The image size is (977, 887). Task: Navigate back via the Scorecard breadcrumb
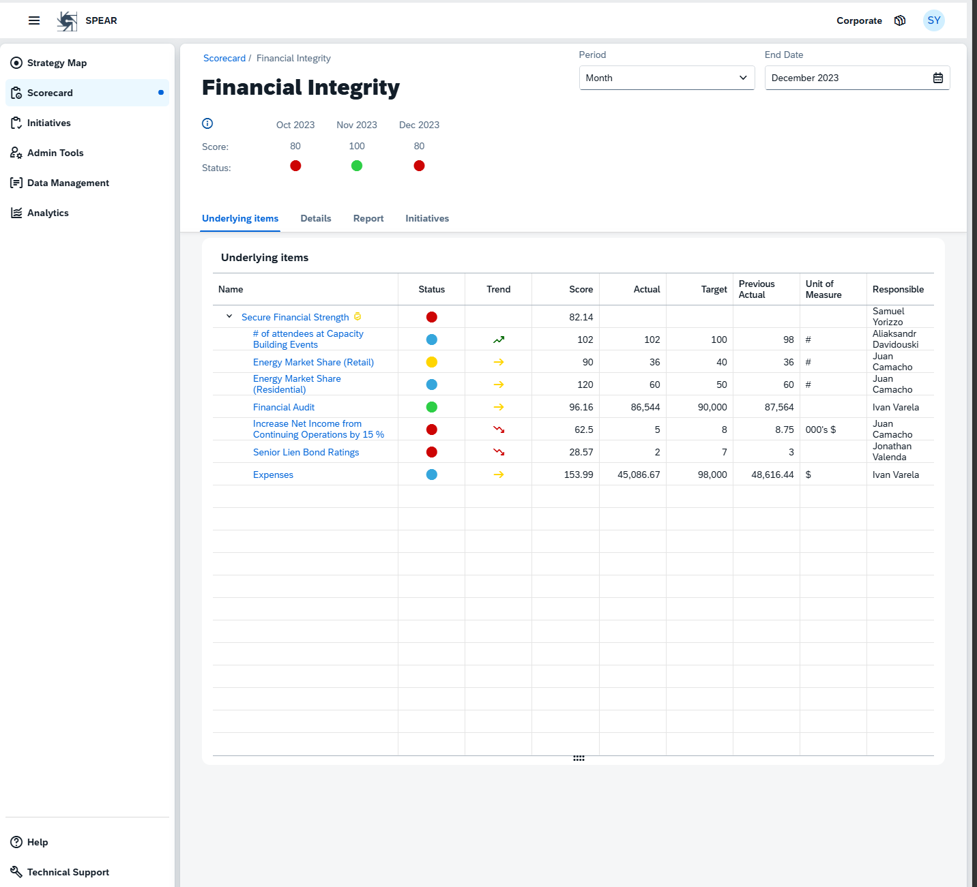224,58
